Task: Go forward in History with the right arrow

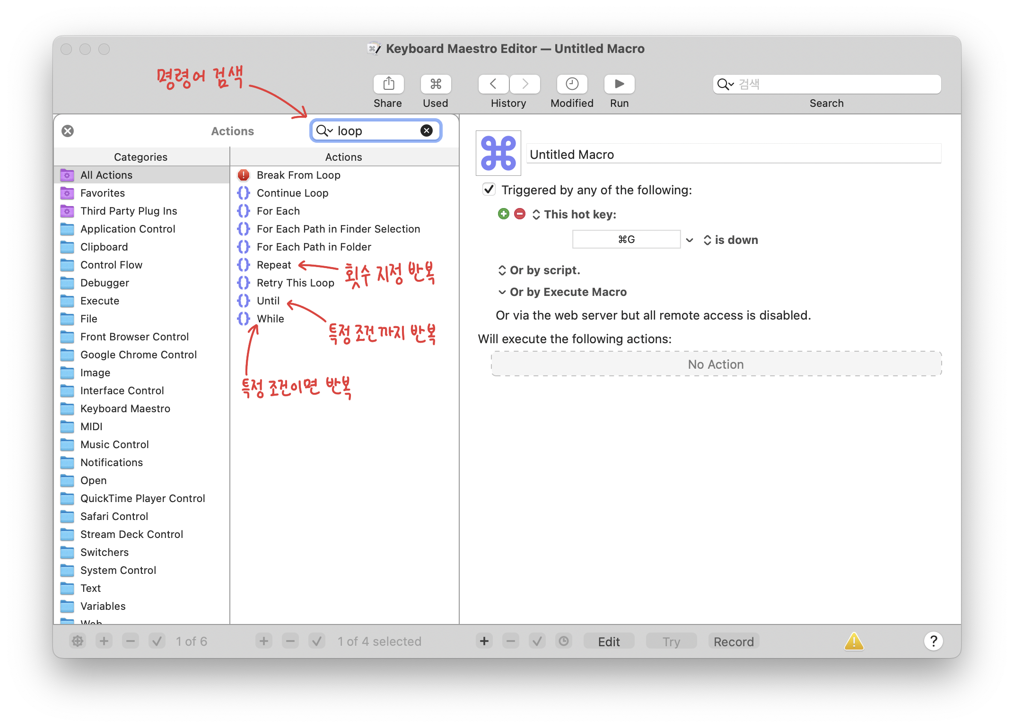Action: click(525, 84)
